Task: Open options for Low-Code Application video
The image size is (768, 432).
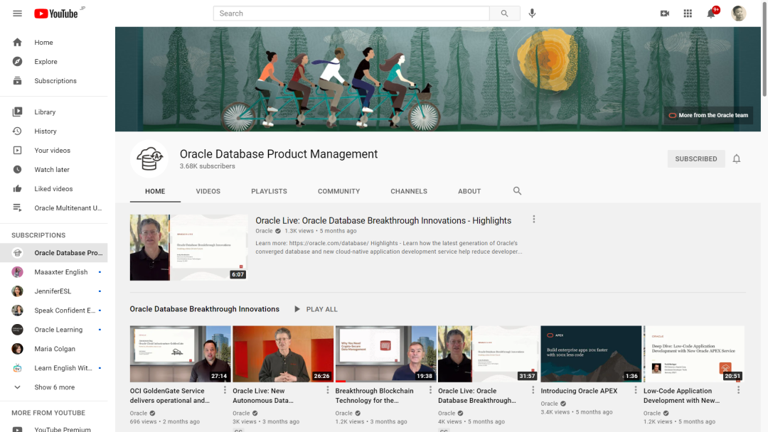Action: coord(739,390)
